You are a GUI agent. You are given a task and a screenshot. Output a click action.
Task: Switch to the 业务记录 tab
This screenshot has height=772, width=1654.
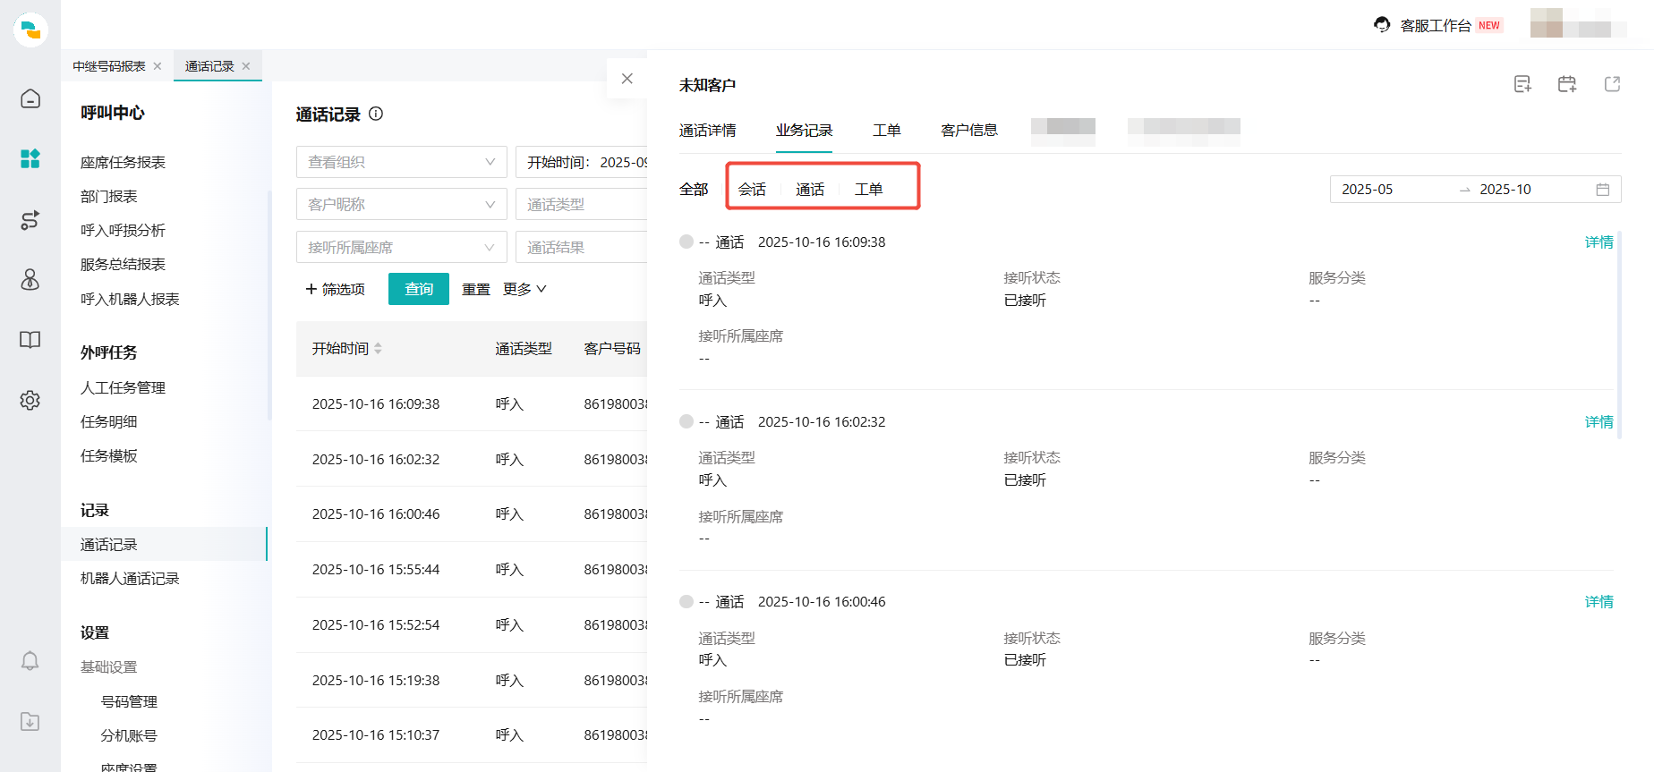click(x=804, y=131)
